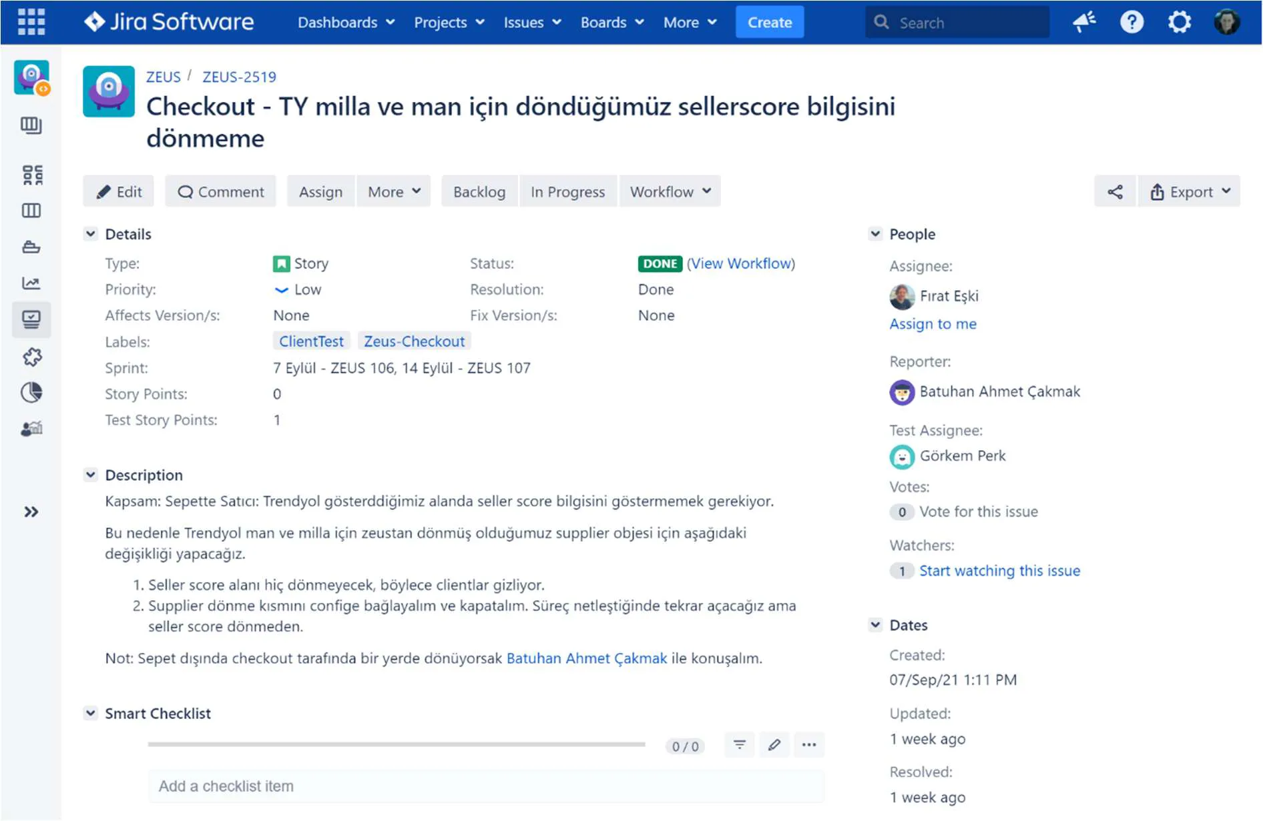Click the Zeus-Checkout label
Screen dimensions: 1263x821
click(414, 341)
